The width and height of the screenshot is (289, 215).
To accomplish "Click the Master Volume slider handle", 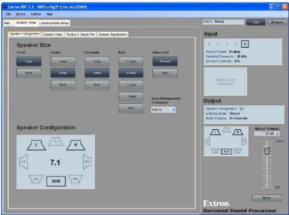I will pos(267,150).
